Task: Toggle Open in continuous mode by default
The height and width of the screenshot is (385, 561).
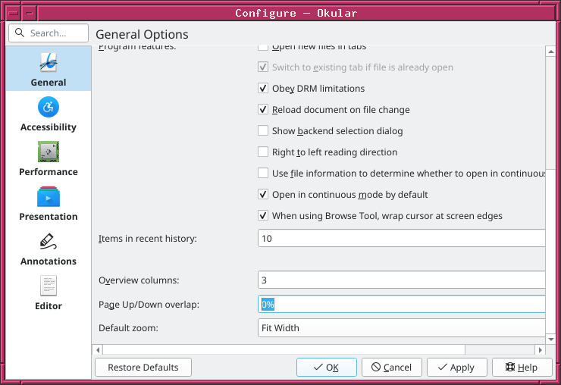Action: [x=263, y=194]
